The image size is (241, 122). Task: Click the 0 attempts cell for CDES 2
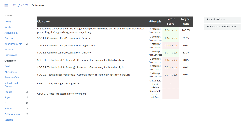click(155, 94)
